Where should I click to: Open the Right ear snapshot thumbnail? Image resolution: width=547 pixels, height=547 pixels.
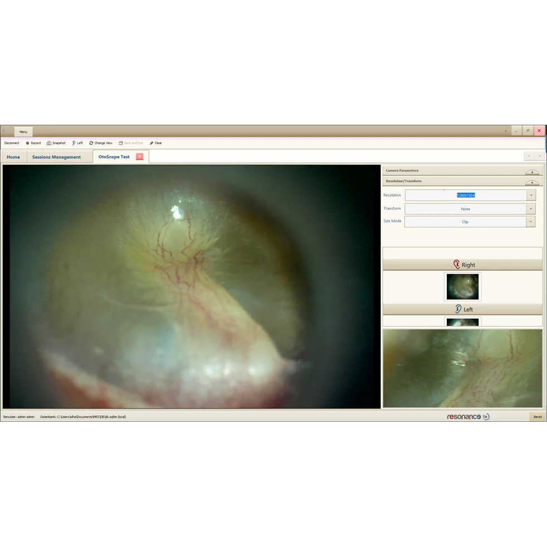tap(462, 287)
